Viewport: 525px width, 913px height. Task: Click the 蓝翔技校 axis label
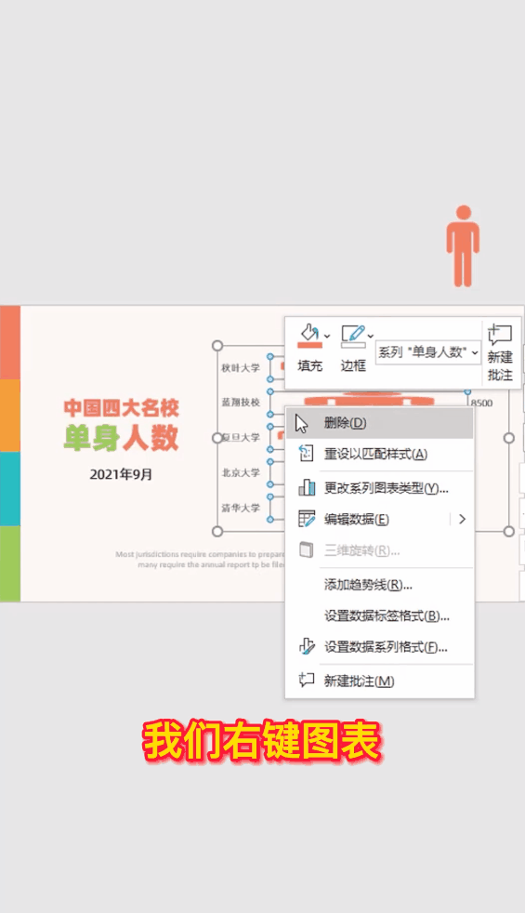[x=241, y=403]
